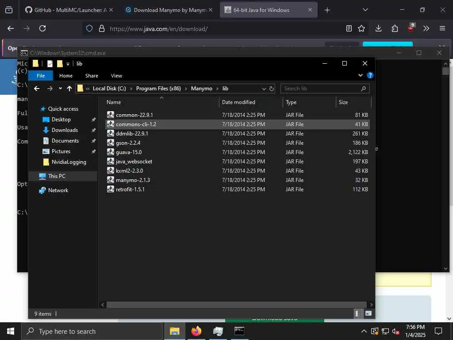Click Command Prompt icon in taskbar
Screen dimensions: 453x340
(239, 331)
